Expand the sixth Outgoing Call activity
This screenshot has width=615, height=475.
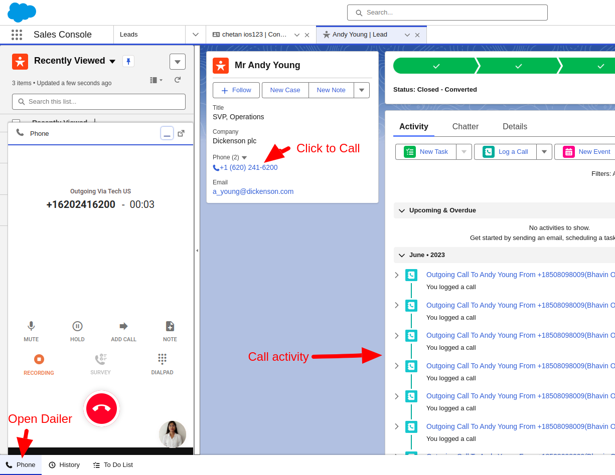pyautogui.click(x=397, y=426)
